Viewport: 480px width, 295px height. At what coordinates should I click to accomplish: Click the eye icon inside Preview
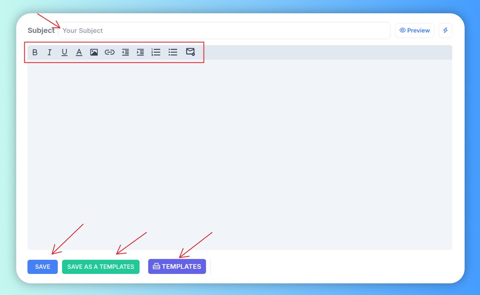pyautogui.click(x=402, y=30)
